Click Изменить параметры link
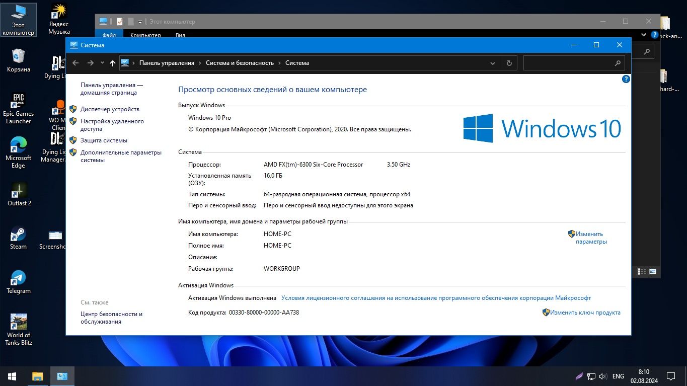The image size is (687, 386). point(591,238)
